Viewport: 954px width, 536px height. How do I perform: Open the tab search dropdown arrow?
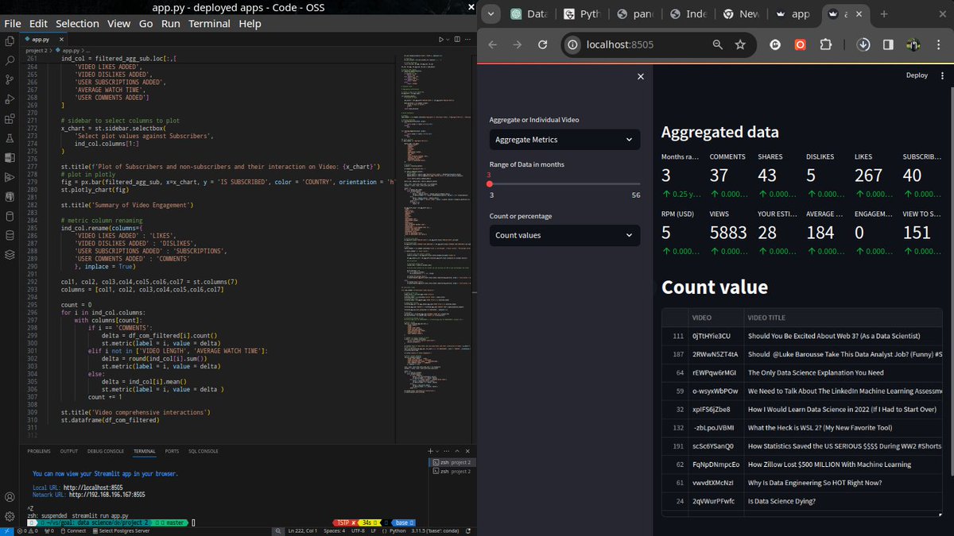coord(491,13)
